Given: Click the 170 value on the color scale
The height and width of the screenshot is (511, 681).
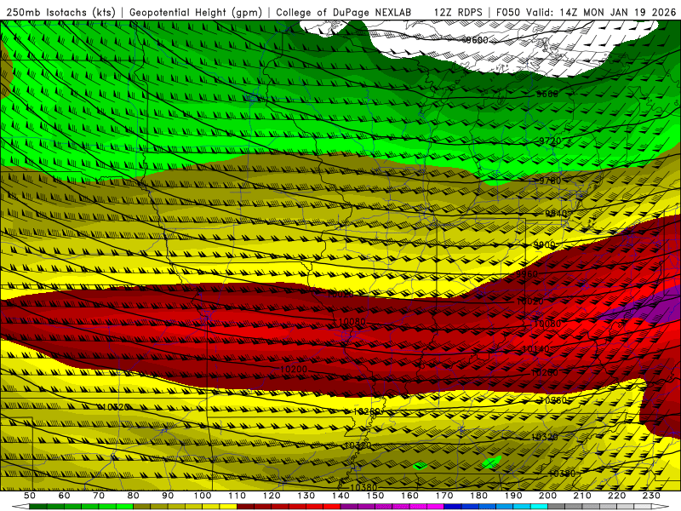Looking at the screenshot, I should 444,496.
